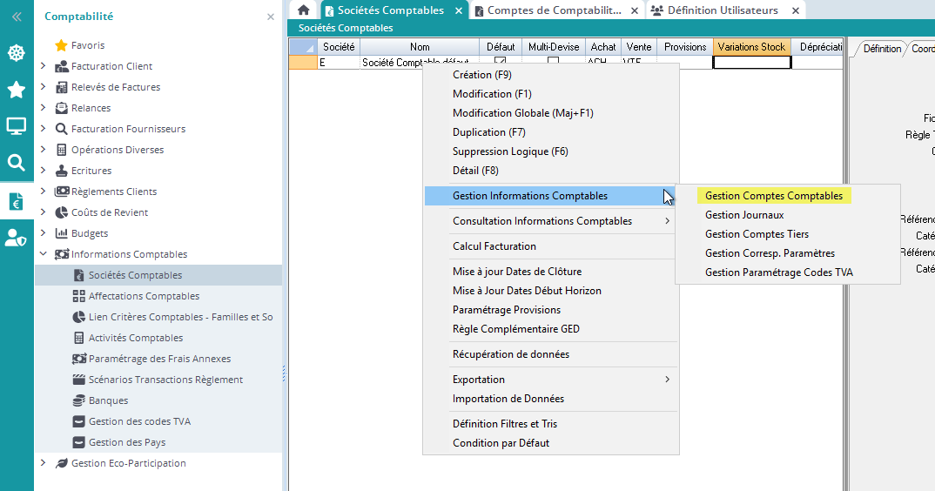935x491 pixels.
Task: Toggle the Multi-Devise checkbox for société E
Action: click(x=553, y=63)
